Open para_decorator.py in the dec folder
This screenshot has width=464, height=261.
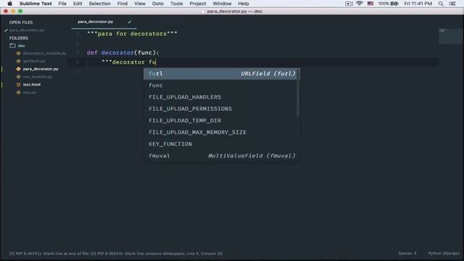click(41, 69)
